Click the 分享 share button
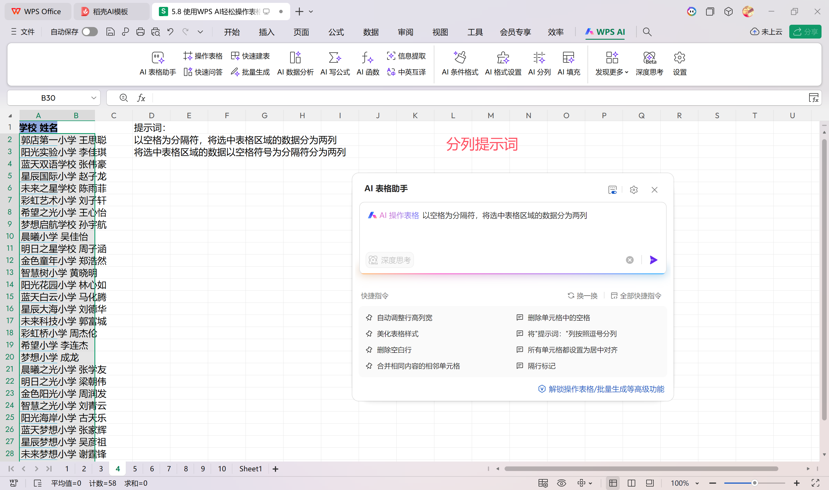This screenshot has height=490, width=829. (x=805, y=32)
